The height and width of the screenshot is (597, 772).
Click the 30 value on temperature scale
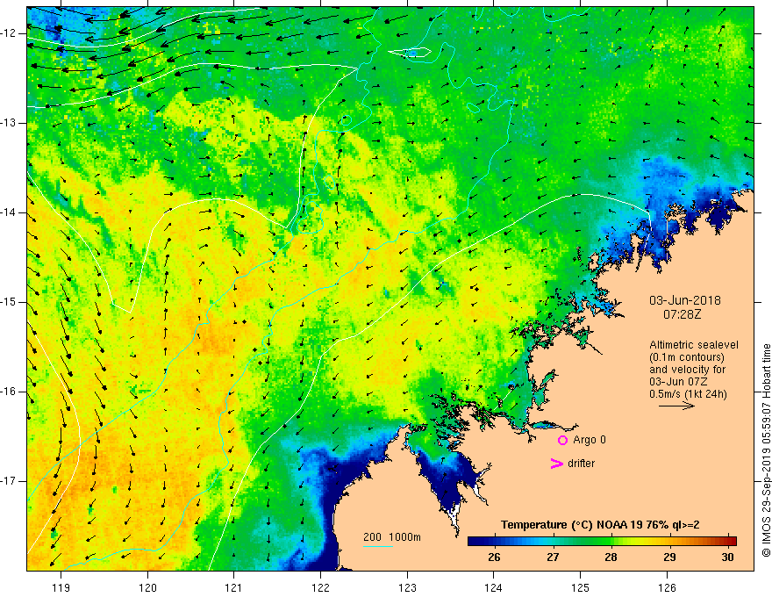coord(727,557)
